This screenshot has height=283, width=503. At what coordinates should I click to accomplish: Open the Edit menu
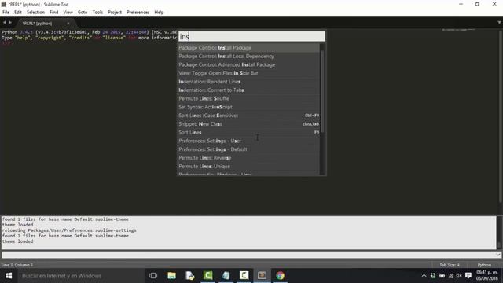coord(18,13)
